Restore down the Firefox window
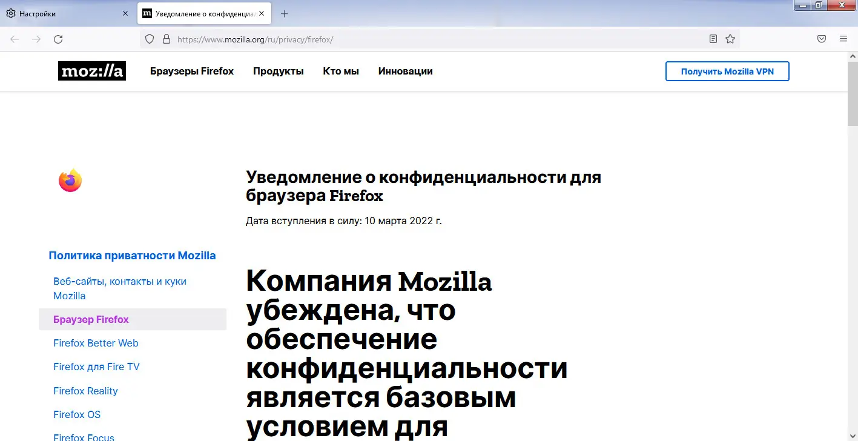The width and height of the screenshot is (858, 441). [819, 5]
